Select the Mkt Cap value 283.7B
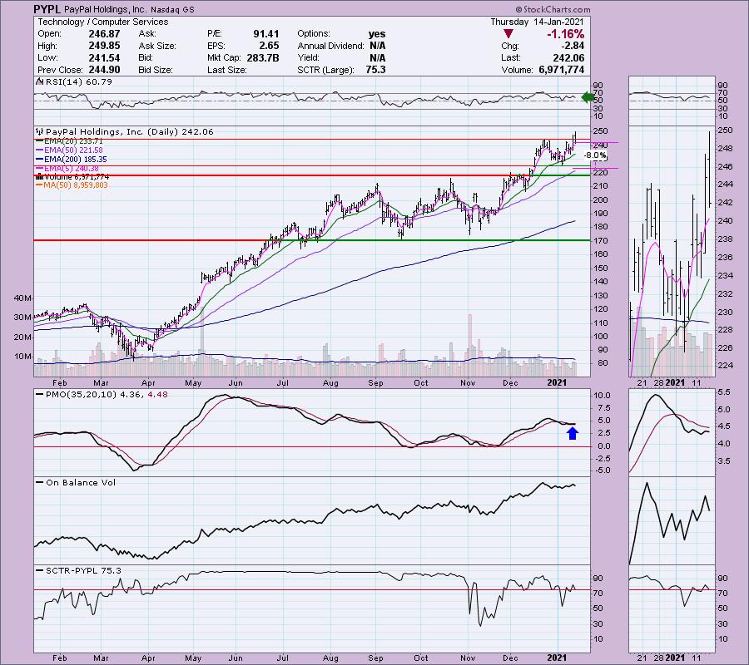The height and width of the screenshot is (665, 749). tap(263, 57)
